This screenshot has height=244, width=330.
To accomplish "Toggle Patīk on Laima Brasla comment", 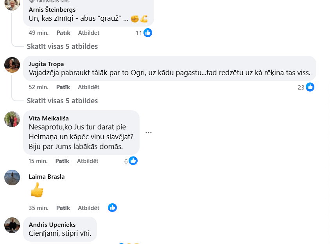I will click(63, 208).
